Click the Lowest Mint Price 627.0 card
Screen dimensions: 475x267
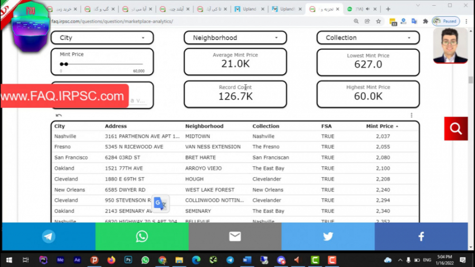(368, 62)
